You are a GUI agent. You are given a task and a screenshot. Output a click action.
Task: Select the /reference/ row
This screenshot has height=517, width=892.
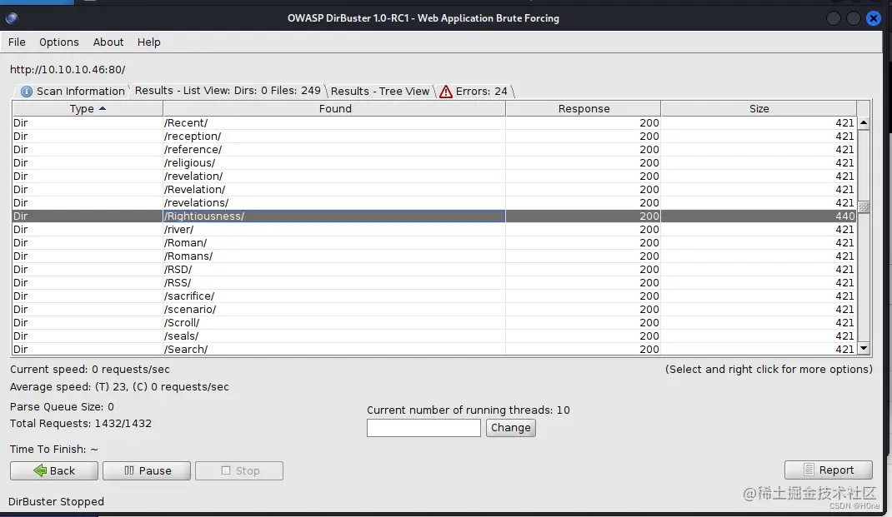click(434, 149)
